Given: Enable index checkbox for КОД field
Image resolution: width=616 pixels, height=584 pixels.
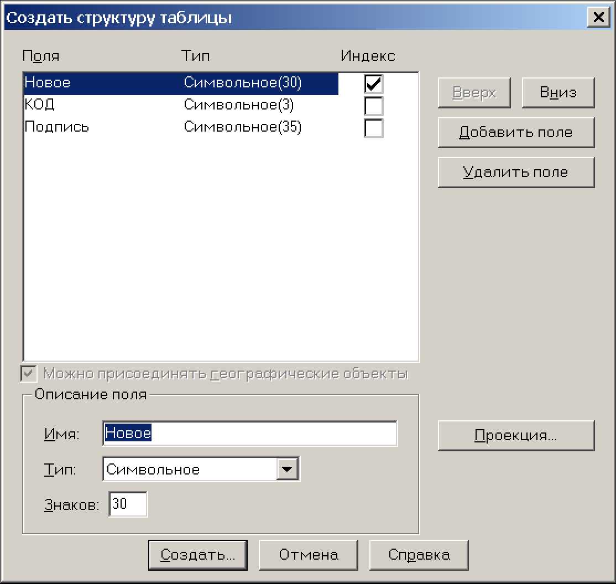Looking at the screenshot, I should click(373, 105).
